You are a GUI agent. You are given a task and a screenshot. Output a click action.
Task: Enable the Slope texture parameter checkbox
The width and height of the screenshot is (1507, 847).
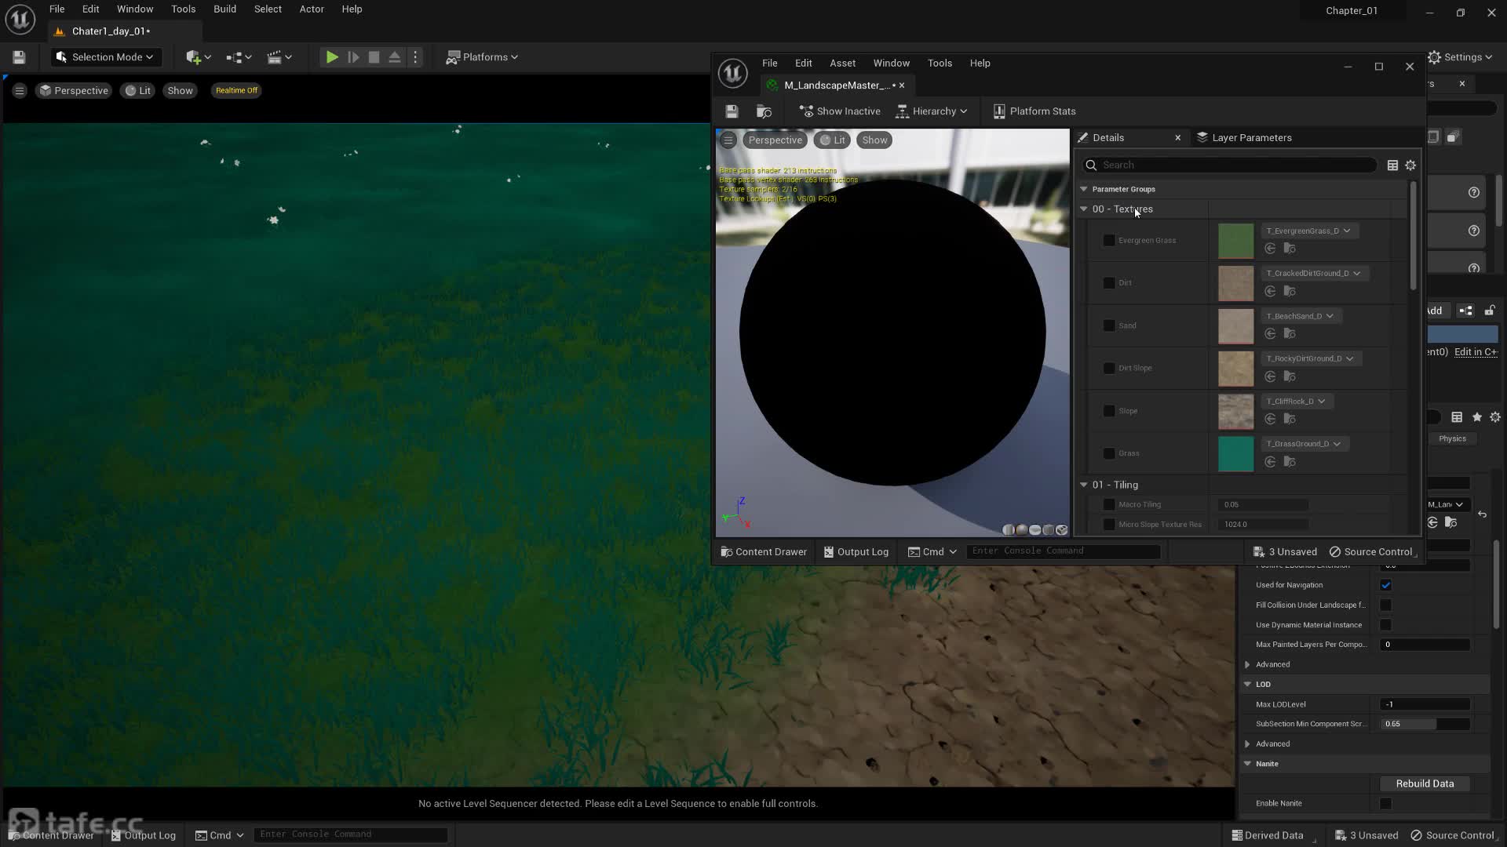pos(1109,411)
